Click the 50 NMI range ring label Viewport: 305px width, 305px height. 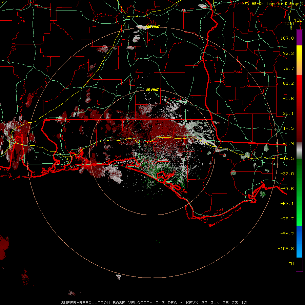point(152,89)
